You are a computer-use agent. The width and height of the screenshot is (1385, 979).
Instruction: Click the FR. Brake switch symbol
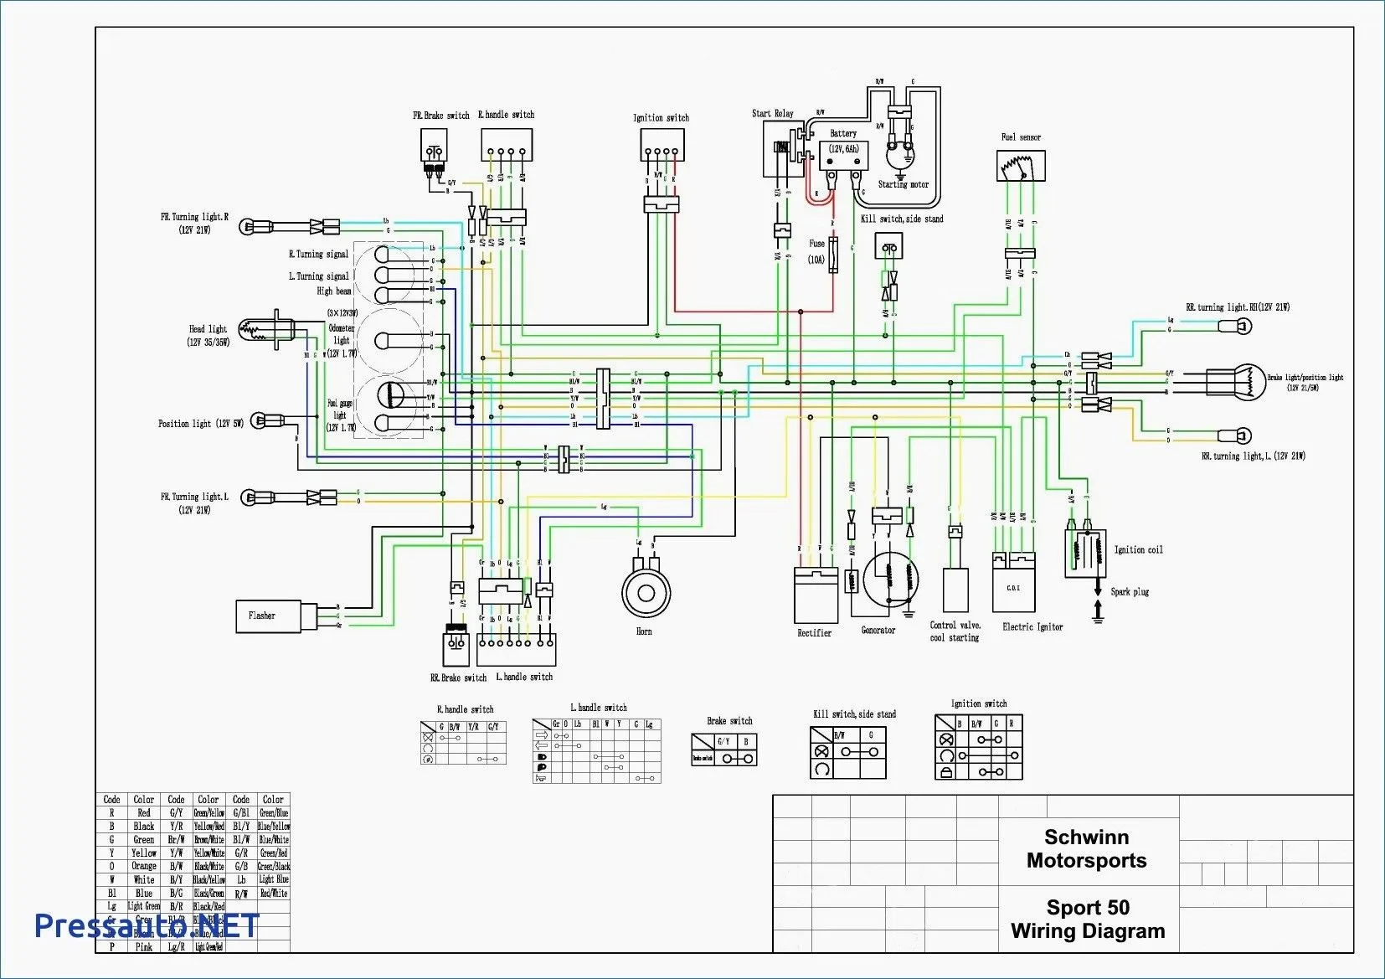(x=434, y=149)
